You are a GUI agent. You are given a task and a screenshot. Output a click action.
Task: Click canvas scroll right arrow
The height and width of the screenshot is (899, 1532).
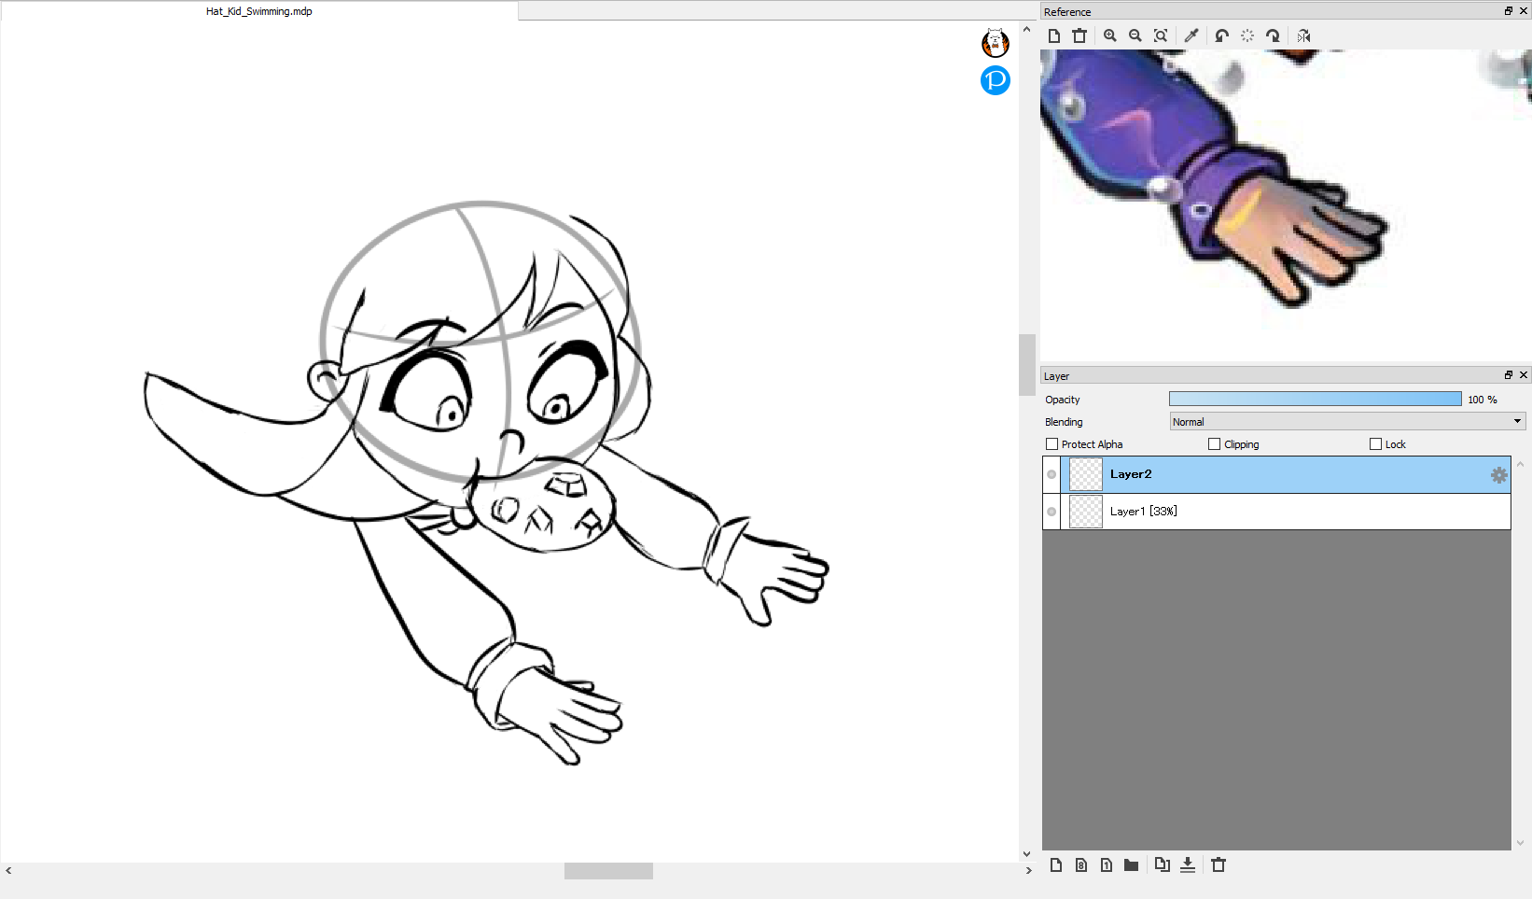point(1028,870)
